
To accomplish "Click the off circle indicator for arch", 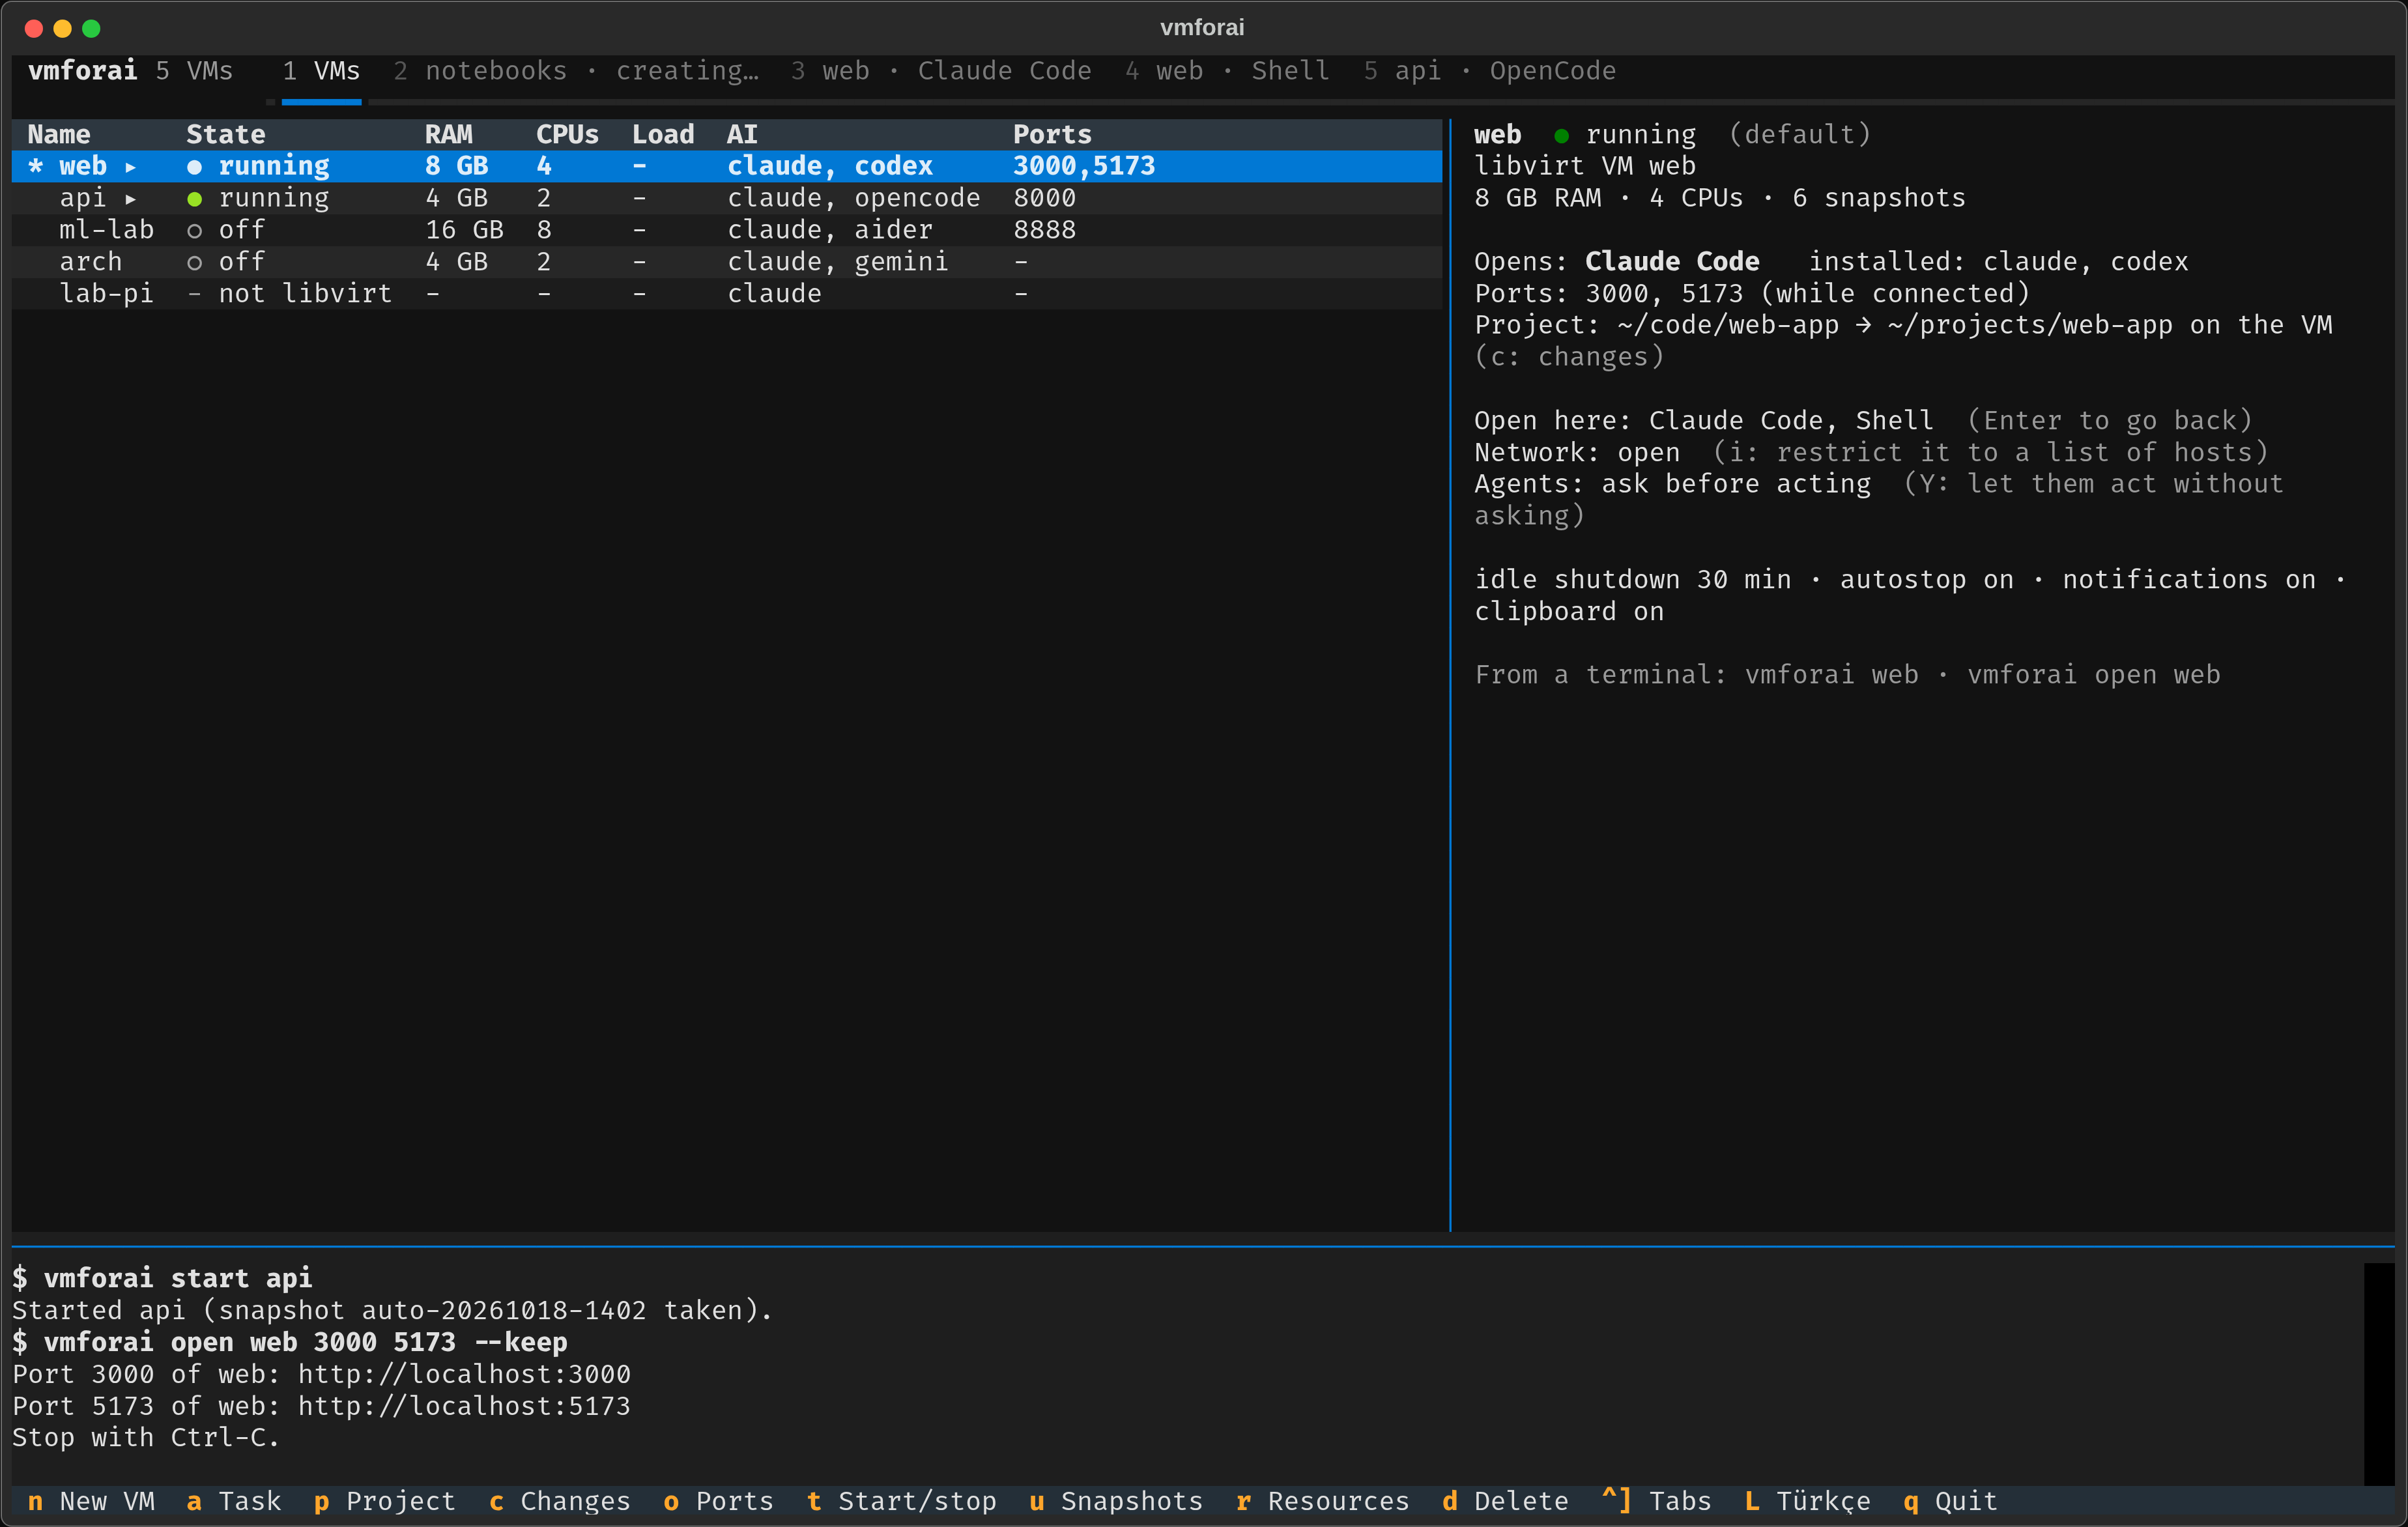I will [x=194, y=263].
